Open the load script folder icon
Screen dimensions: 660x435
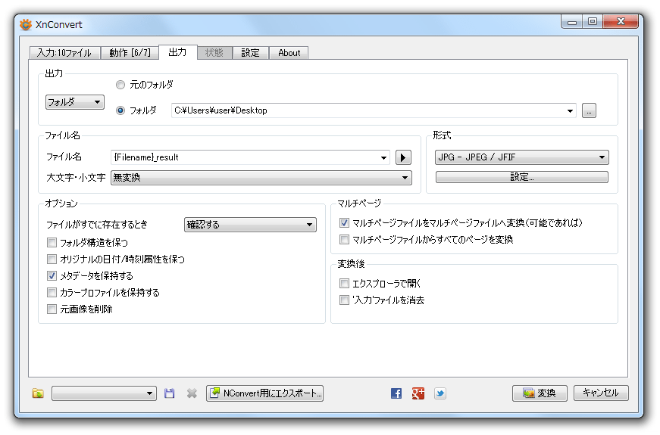[x=38, y=393]
